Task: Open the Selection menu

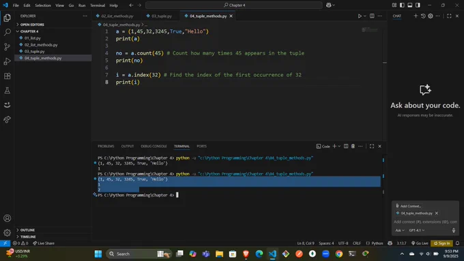Action: 43,5
